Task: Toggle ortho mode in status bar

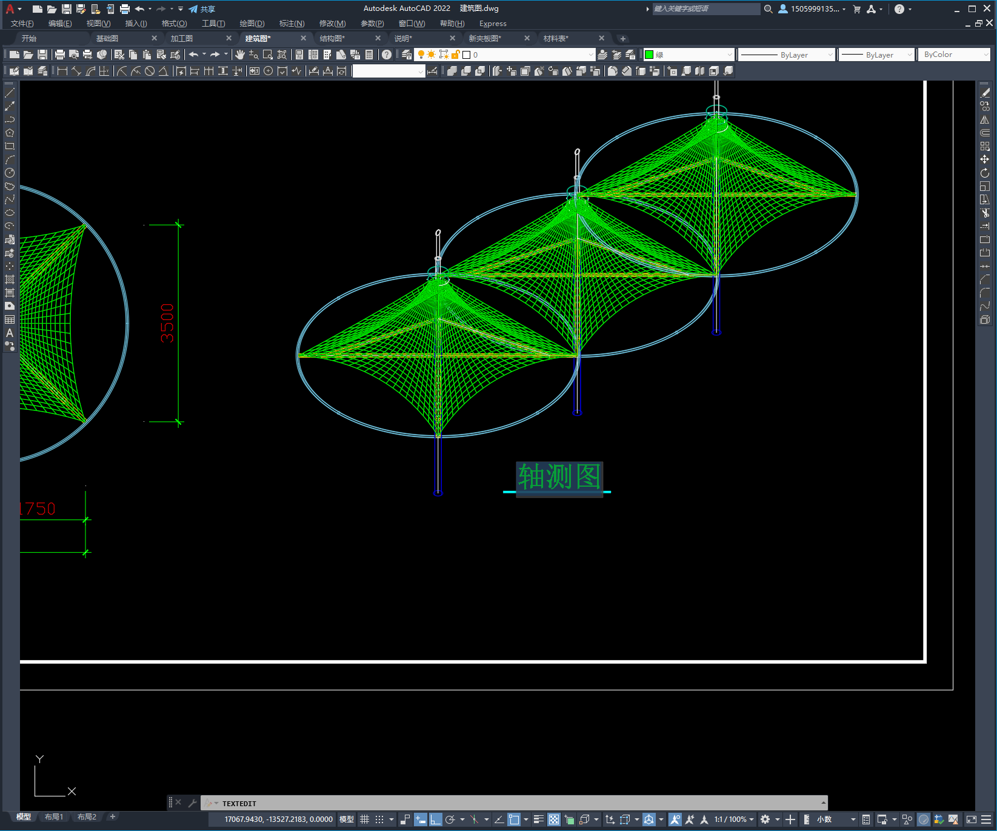Action: tap(435, 819)
